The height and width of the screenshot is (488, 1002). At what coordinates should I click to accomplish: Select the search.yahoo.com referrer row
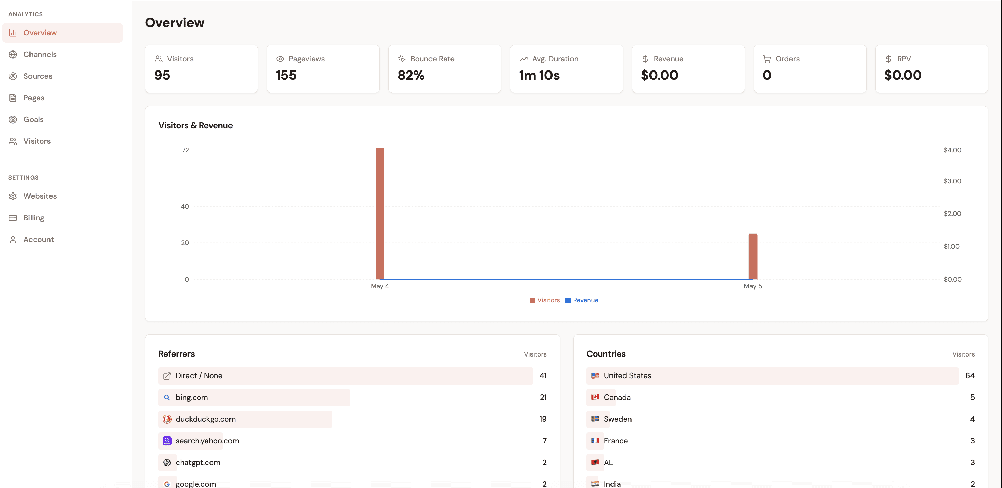coord(353,441)
